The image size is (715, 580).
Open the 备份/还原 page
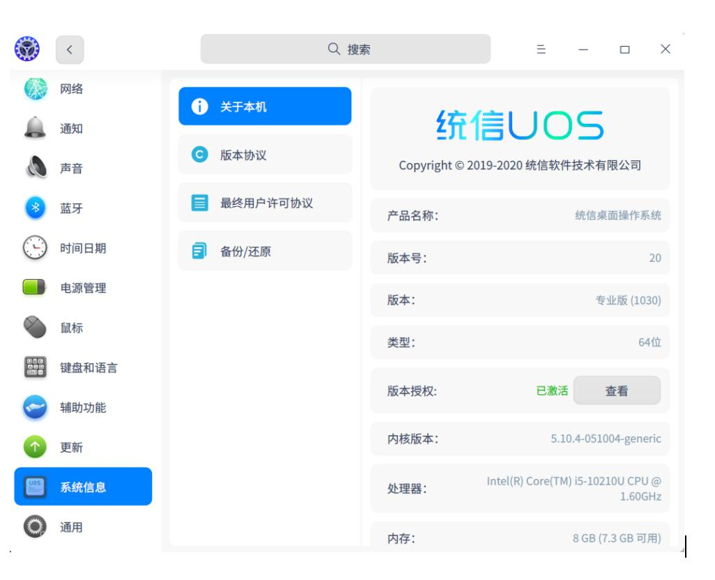[x=265, y=251]
